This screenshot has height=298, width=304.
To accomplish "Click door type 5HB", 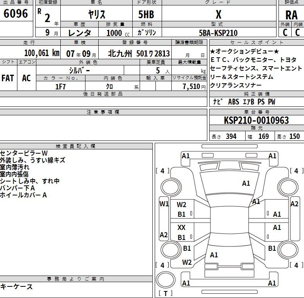I will (146, 14).
